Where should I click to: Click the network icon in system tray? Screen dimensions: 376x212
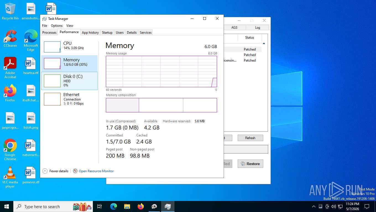(340, 206)
